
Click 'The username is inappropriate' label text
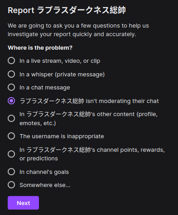[x=62, y=136]
